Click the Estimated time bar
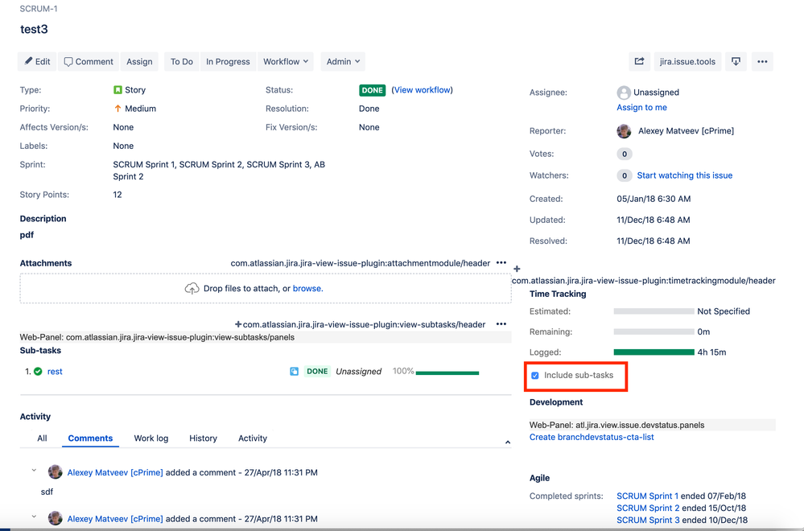The width and height of the screenshot is (804, 531). 654,311
